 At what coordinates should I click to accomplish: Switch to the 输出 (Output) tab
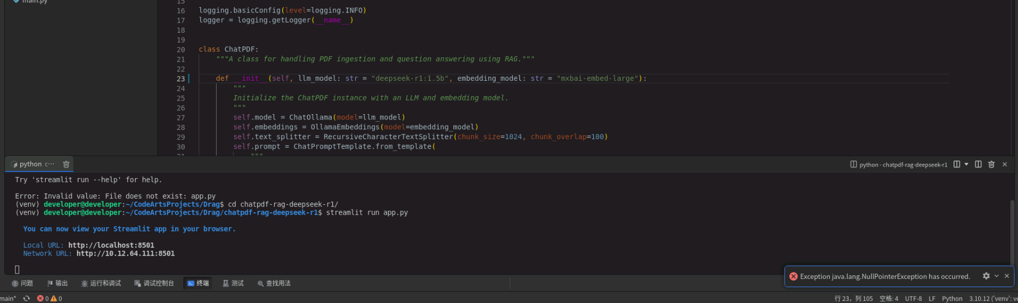tap(57, 283)
